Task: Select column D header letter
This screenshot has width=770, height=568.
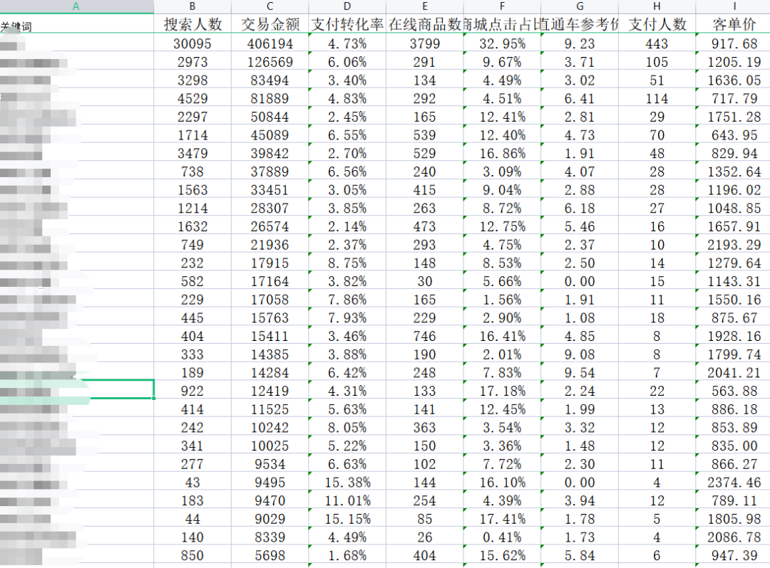Action: [347, 6]
